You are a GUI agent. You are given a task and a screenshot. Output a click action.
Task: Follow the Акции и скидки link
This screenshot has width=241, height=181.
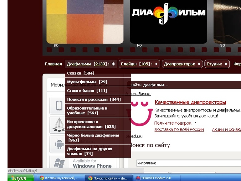pyautogui.click(x=226, y=129)
